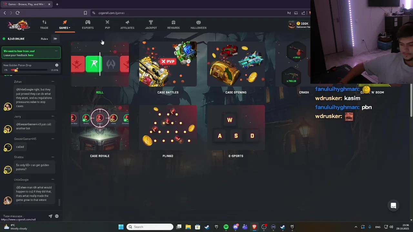The width and height of the screenshot is (413, 232).
Task: Click the browser back arrow
Action: pyautogui.click(x=5, y=13)
